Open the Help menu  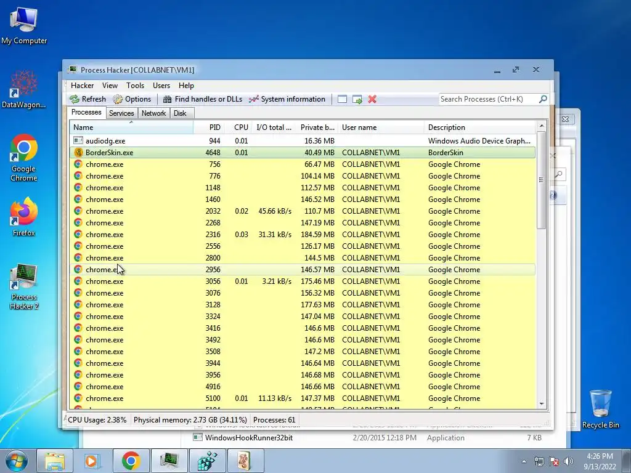(x=186, y=85)
